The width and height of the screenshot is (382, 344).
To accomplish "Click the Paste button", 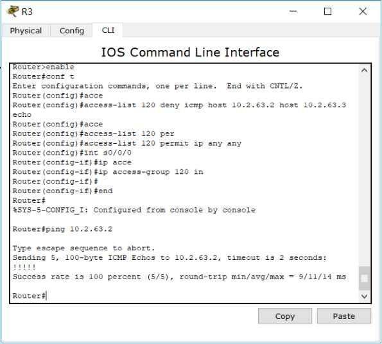I will (x=343, y=316).
